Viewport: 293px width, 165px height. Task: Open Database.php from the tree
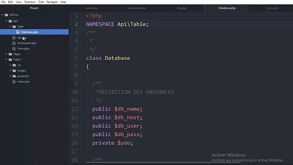[29, 32]
